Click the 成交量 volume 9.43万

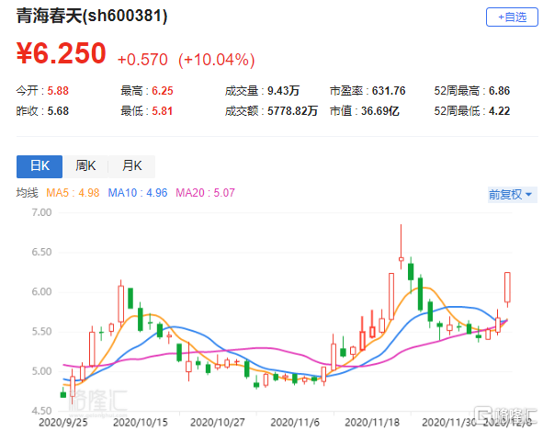[x=283, y=91]
